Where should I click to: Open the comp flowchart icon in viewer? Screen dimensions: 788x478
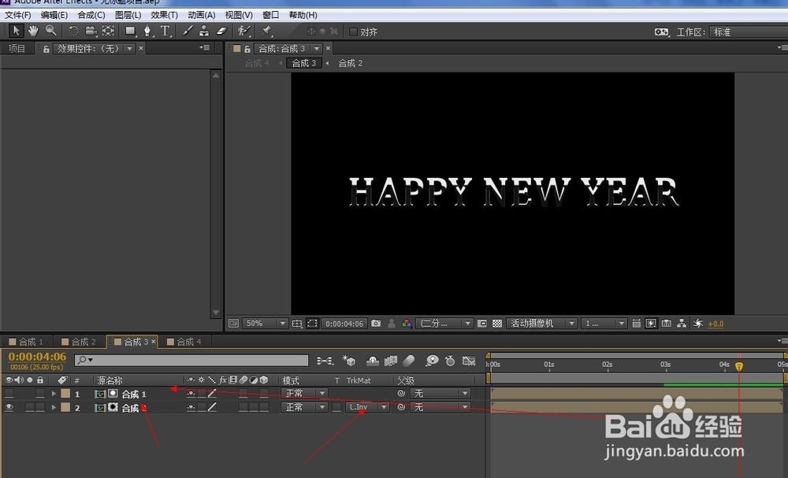pyautogui.click(x=682, y=324)
